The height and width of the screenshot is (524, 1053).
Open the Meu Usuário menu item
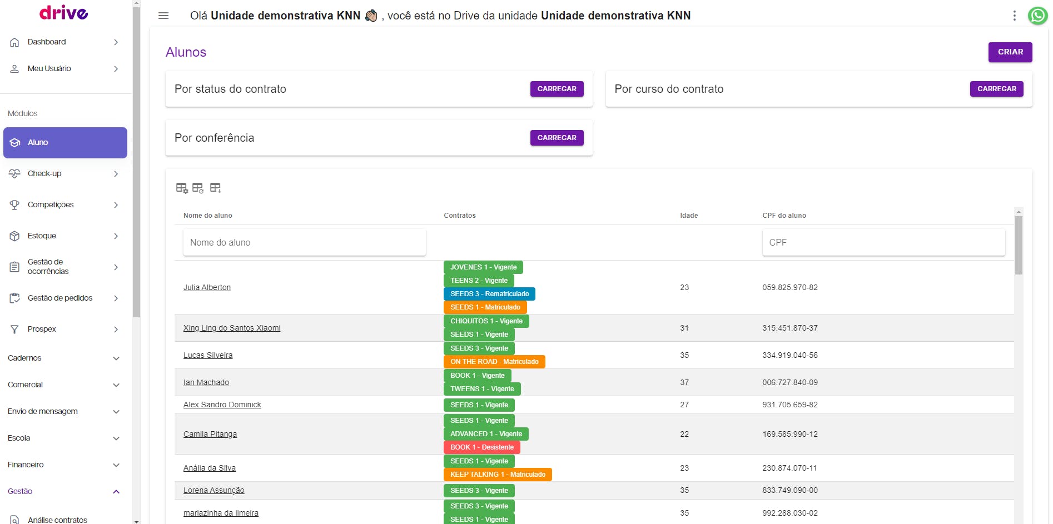(65, 69)
